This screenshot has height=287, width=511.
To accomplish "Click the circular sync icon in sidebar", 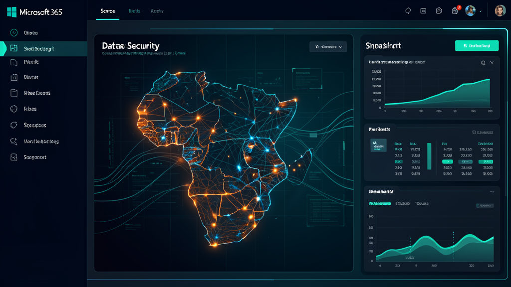I will pos(13,125).
